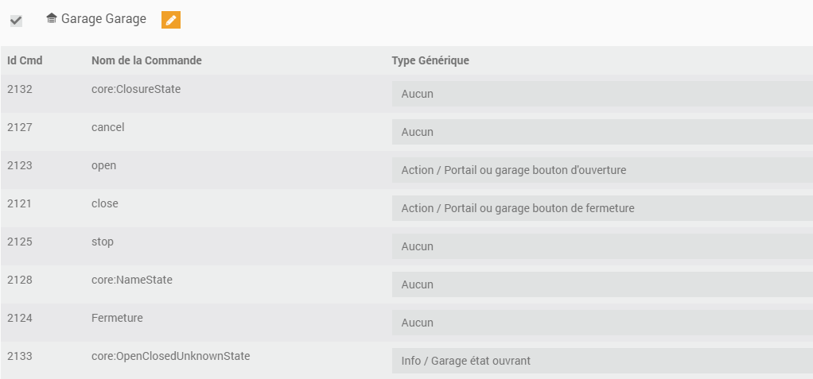Click the stop command name

click(x=103, y=242)
